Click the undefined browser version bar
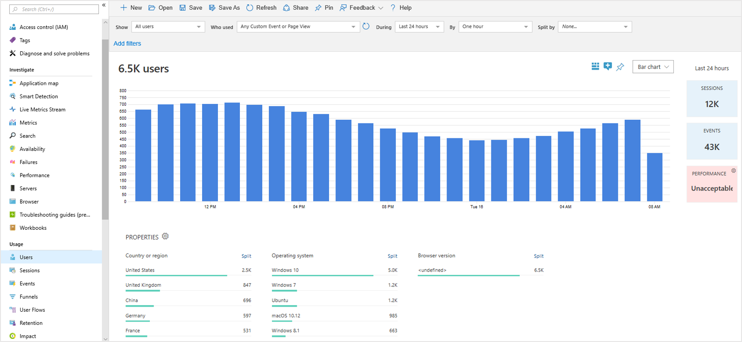The image size is (742, 342). click(469, 275)
